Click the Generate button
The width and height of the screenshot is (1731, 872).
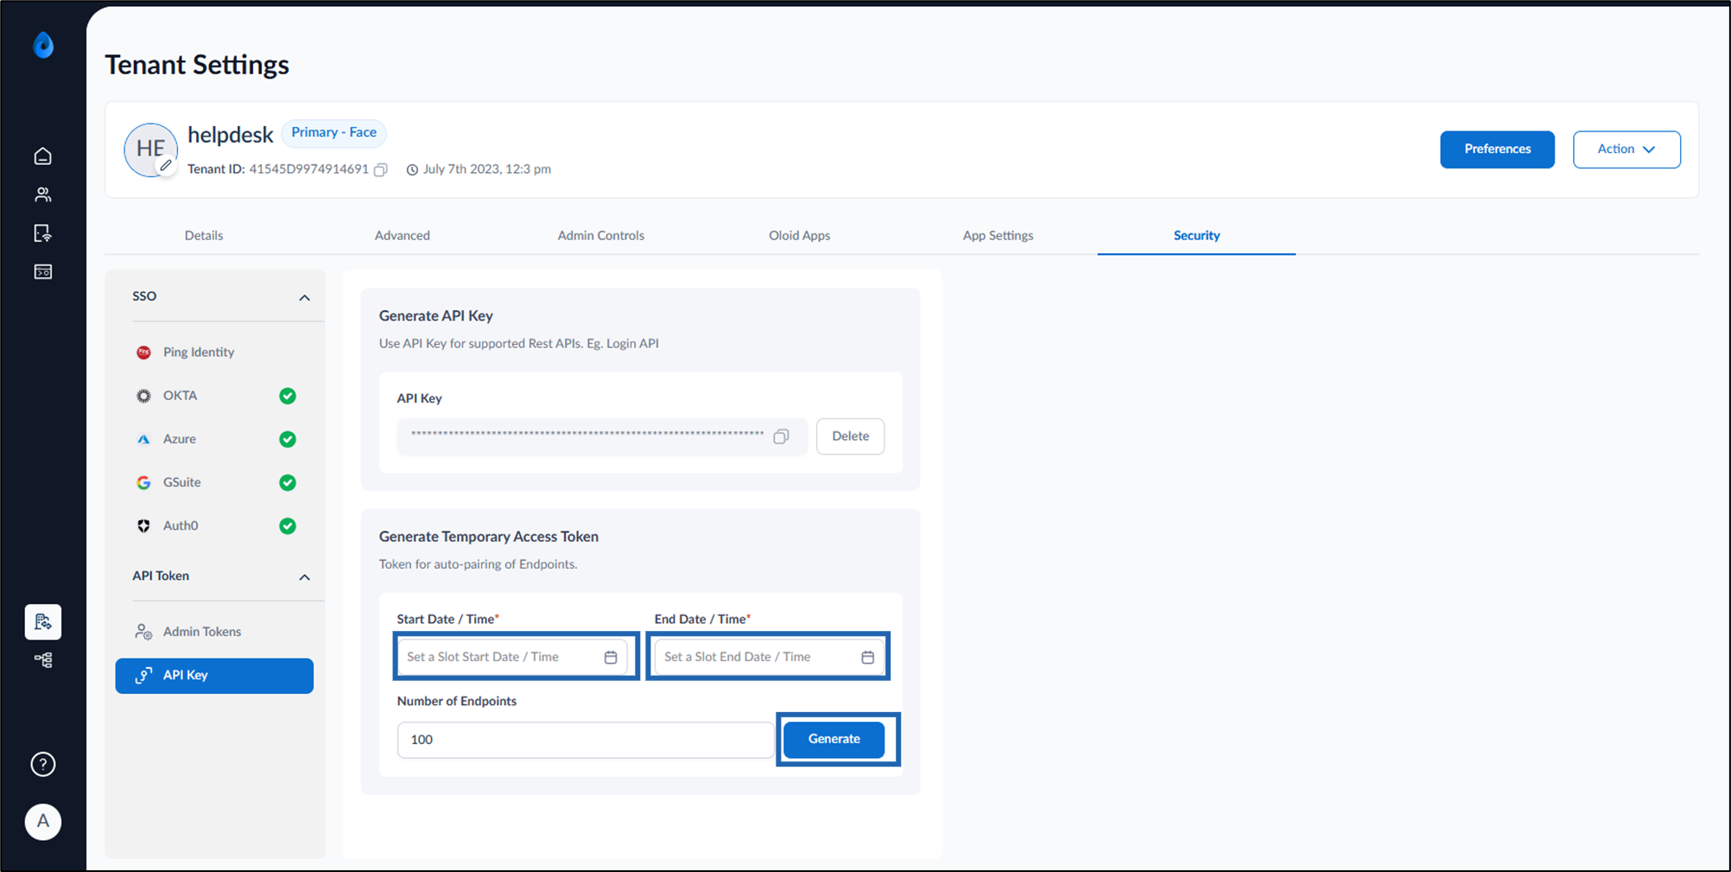coord(834,739)
